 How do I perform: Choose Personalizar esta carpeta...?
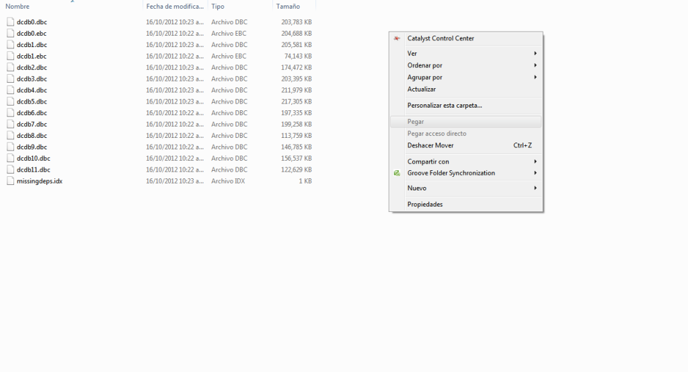(466, 106)
